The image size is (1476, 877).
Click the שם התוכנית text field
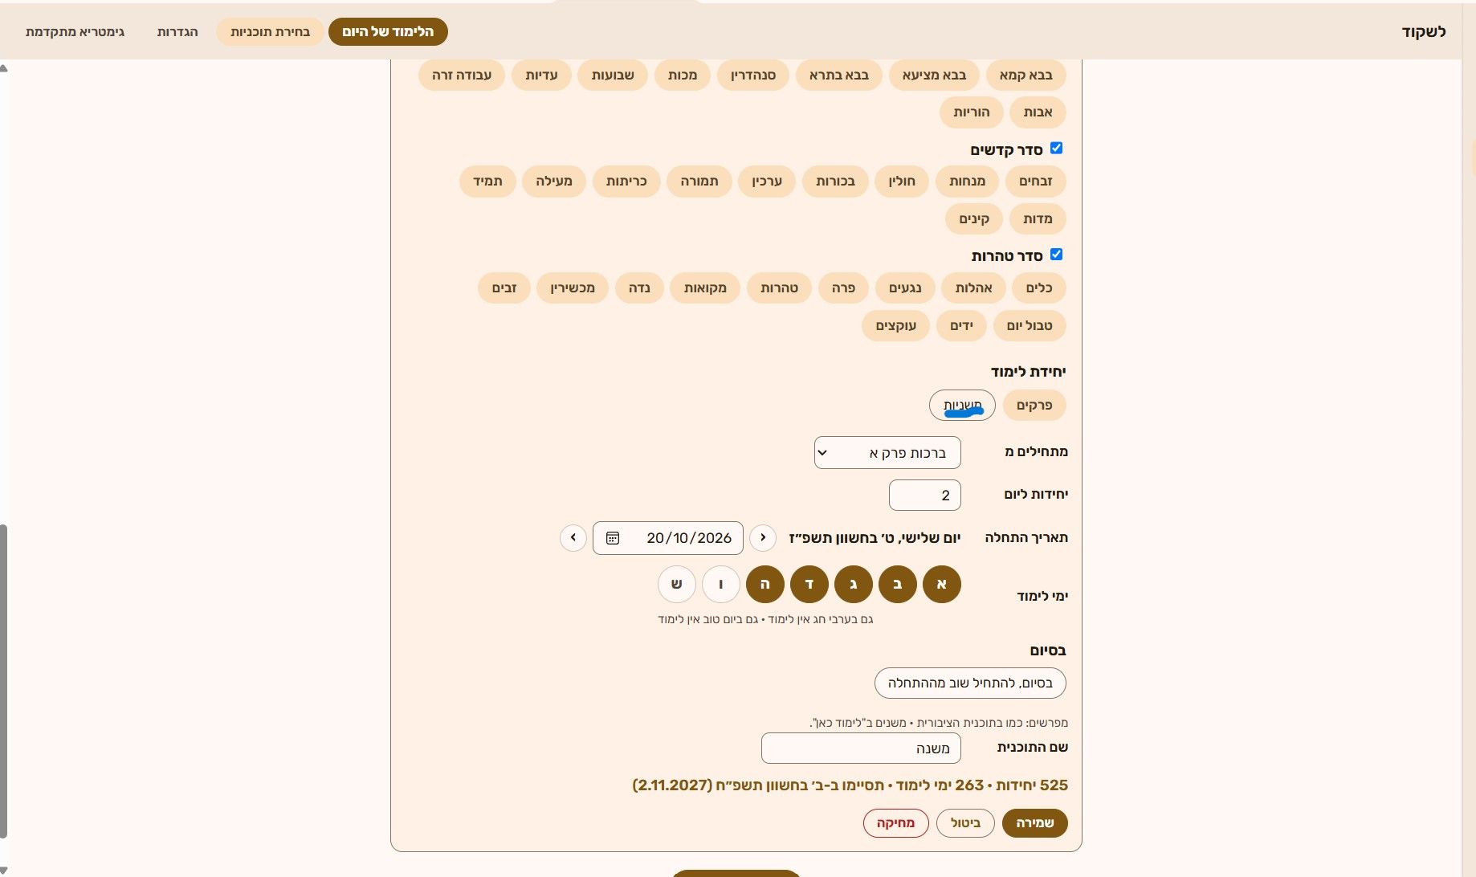[x=861, y=749]
